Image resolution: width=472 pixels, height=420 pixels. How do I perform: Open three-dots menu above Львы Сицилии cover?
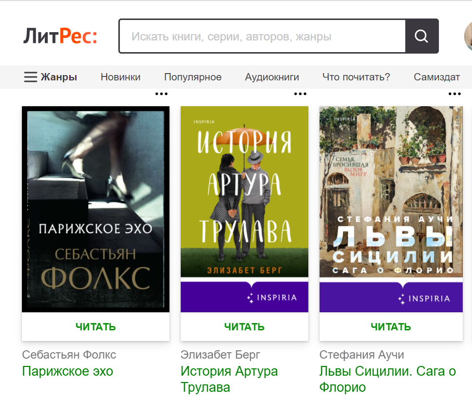(454, 94)
